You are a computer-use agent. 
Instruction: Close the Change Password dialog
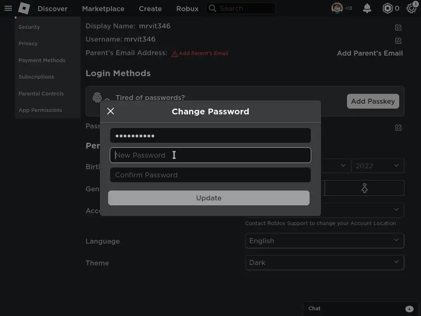(111, 111)
